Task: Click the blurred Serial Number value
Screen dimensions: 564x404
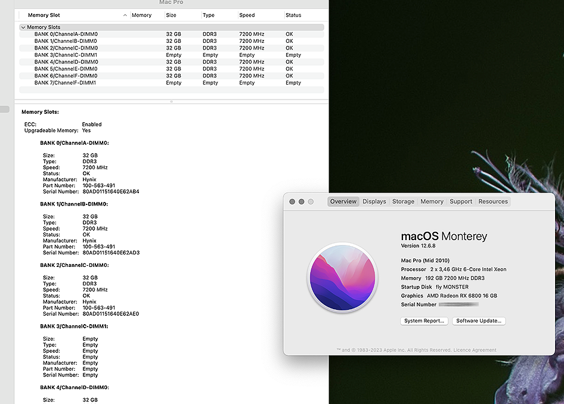Action: point(460,304)
